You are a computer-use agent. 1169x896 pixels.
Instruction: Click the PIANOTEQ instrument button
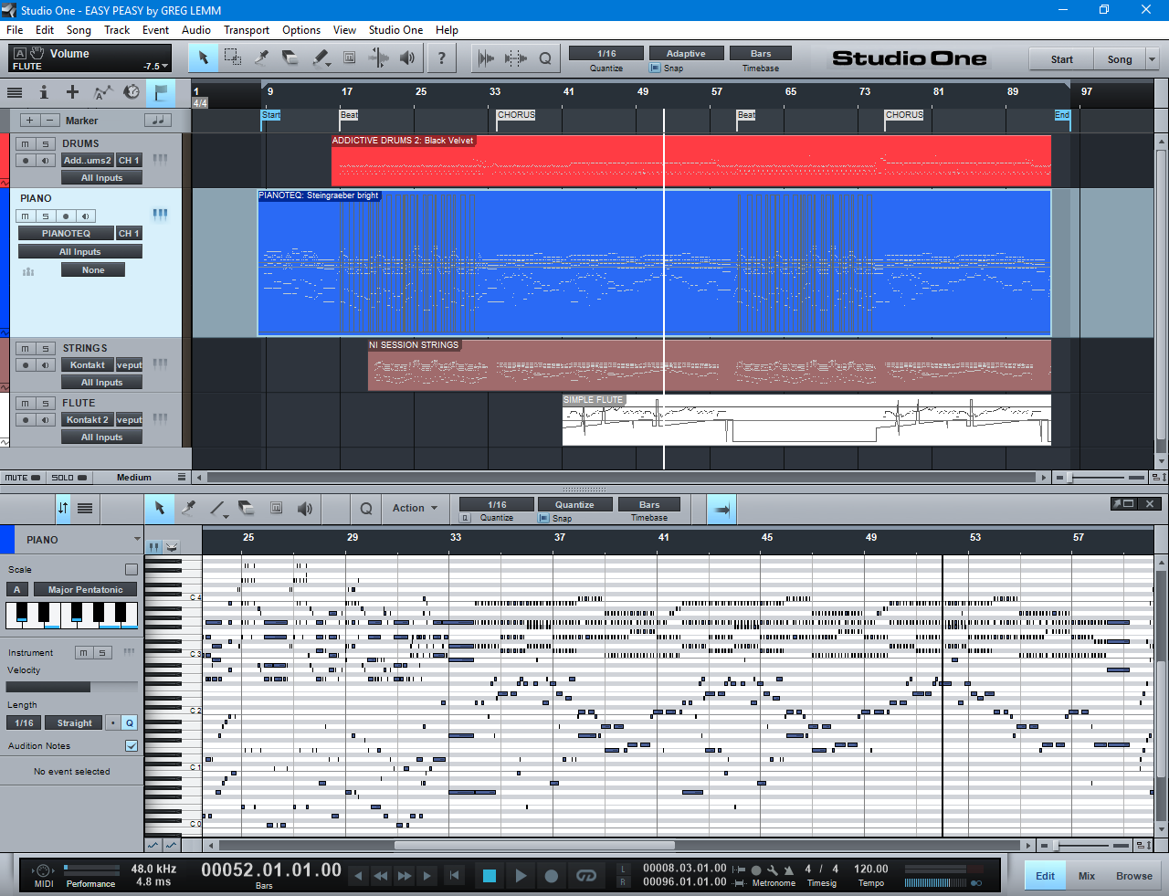[x=66, y=234]
